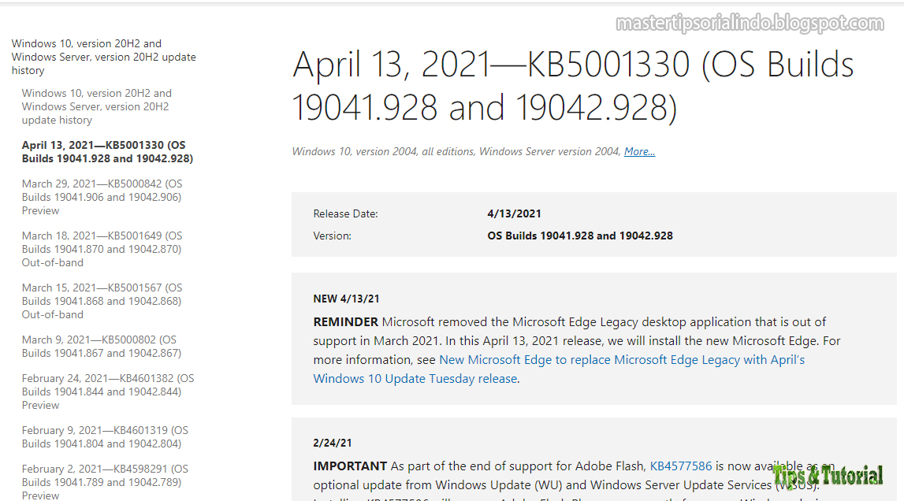This screenshot has height=501, width=904.
Task: Expand the "More..." applies-to list
Action: (x=639, y=151)
